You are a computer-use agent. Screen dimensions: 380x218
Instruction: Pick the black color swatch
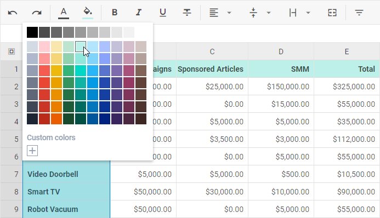(32, 32)
